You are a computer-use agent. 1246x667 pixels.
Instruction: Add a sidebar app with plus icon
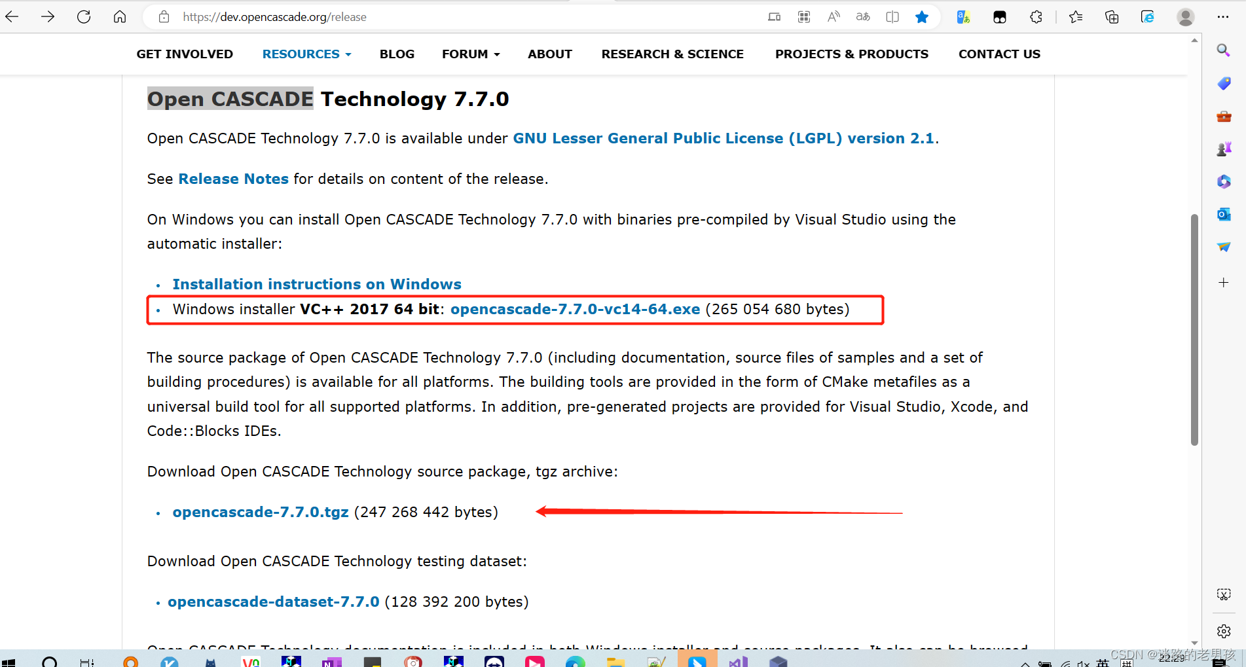[x=1224, y=283]
